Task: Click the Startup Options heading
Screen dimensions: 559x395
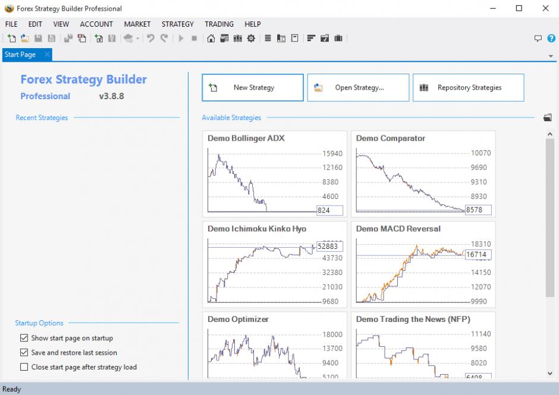Action: coord(39,323)
